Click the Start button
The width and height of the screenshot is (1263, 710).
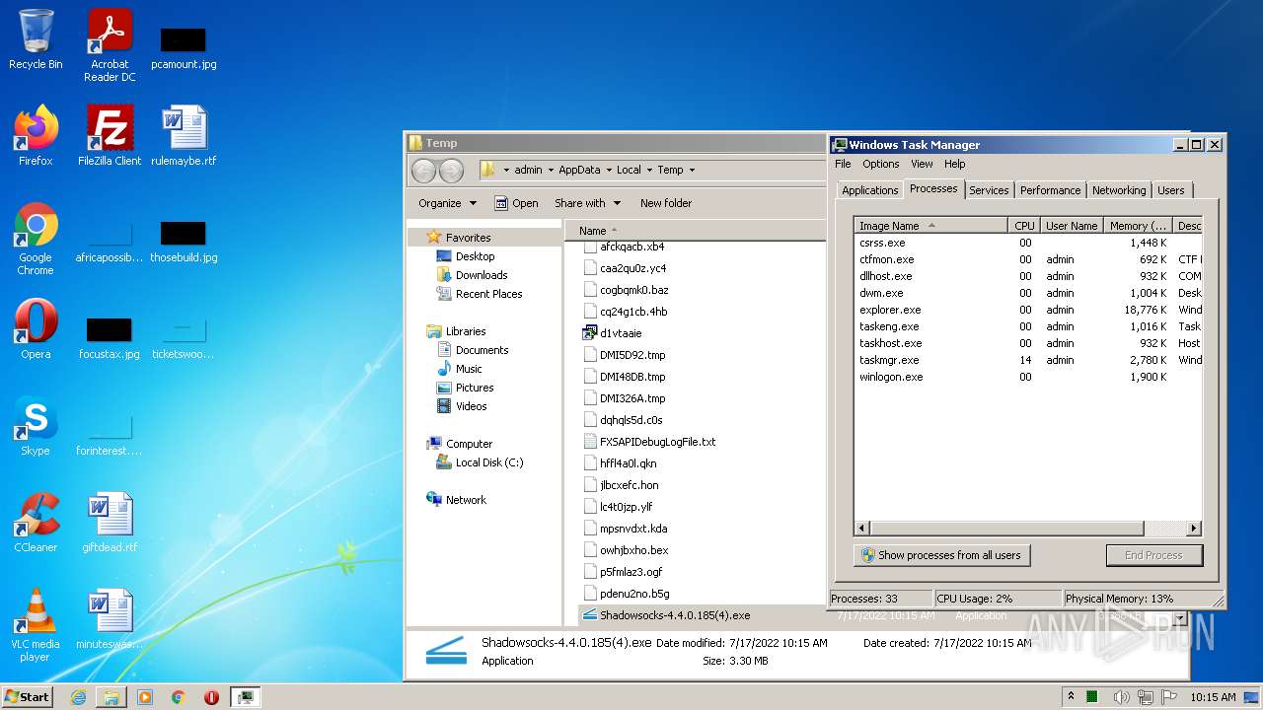click(x=28, y=697)
